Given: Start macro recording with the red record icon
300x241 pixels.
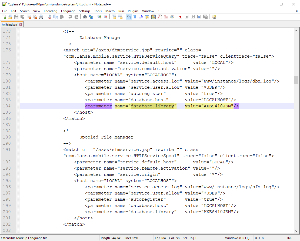Looking at the screenshot, I should click(180, 17).
